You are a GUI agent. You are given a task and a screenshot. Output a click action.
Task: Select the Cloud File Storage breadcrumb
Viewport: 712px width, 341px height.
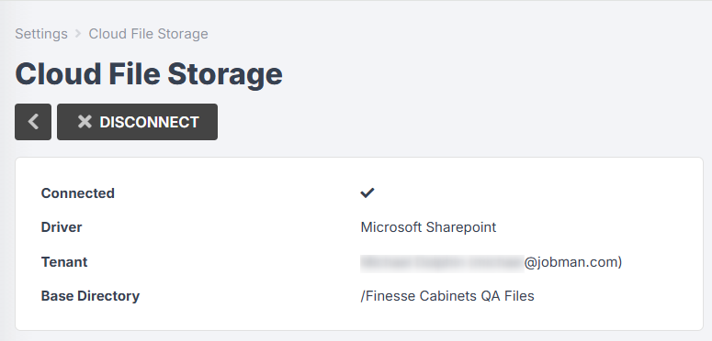[148, 34]
